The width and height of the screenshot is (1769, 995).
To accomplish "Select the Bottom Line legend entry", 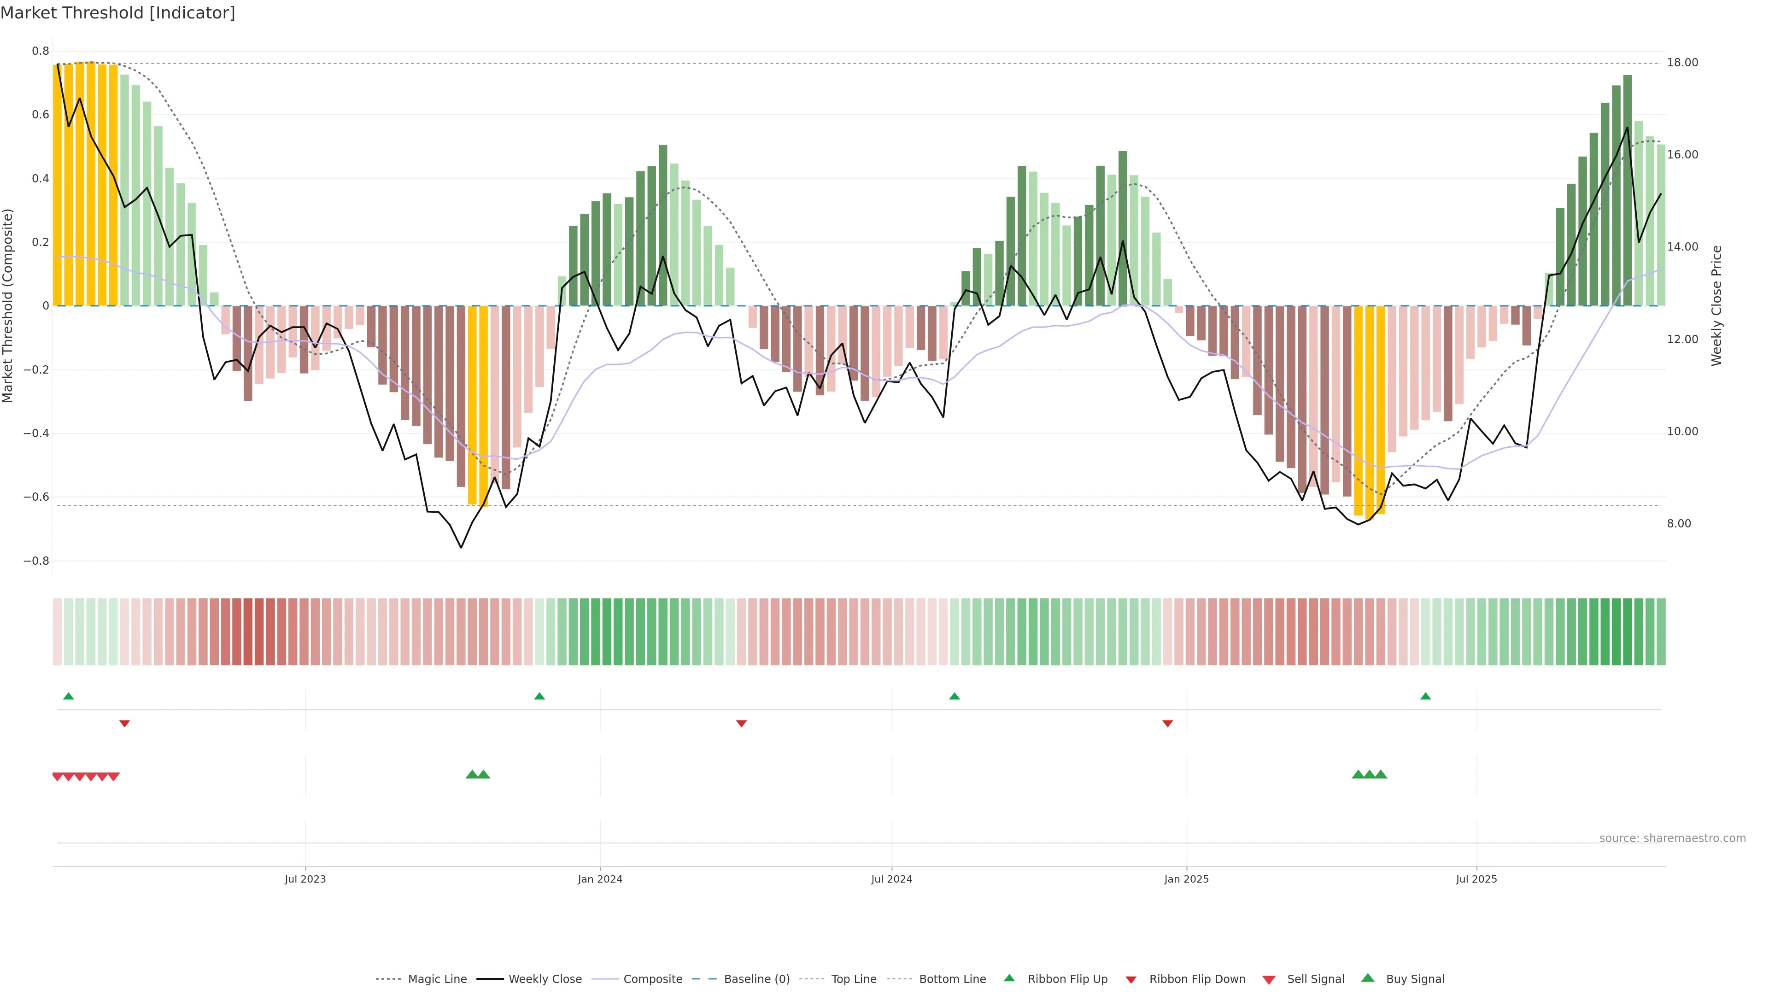I will (x=952, y=978).
